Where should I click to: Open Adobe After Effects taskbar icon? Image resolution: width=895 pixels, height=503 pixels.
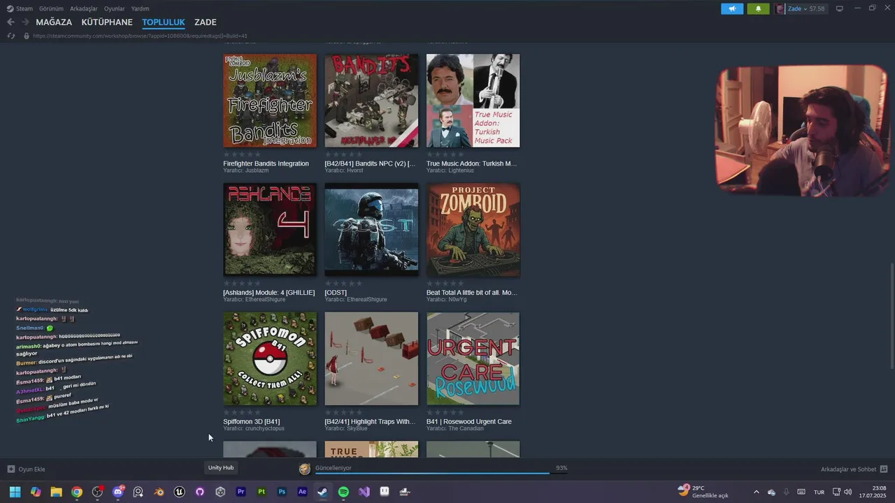302,492
